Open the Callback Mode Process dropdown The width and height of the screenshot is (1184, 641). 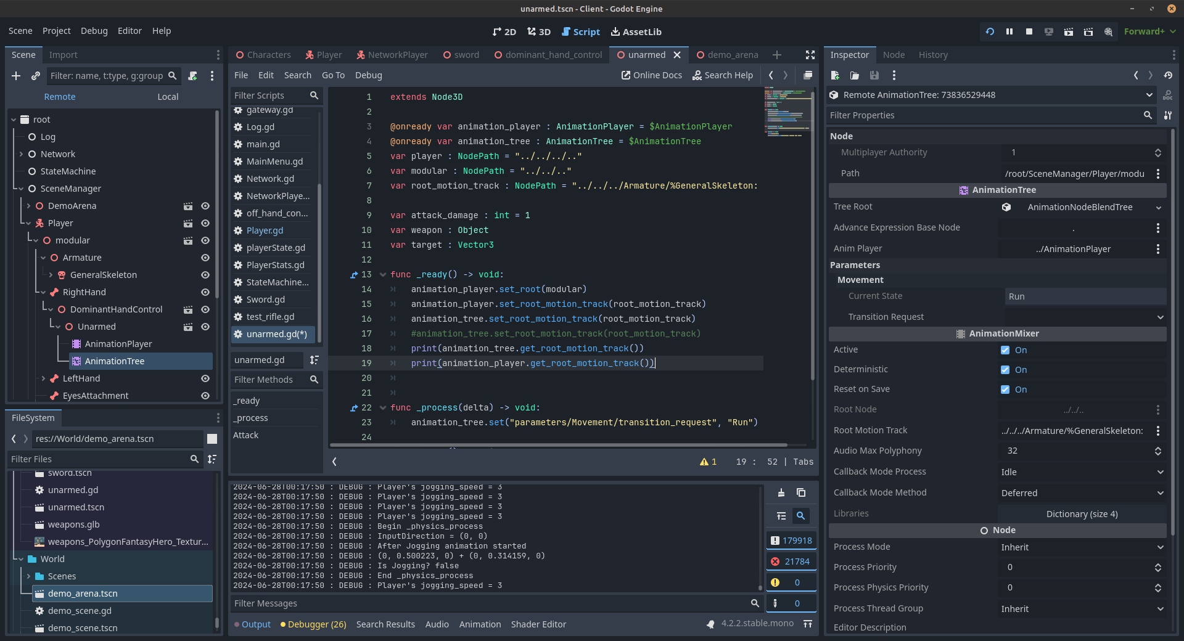[x=1082, y=472]
